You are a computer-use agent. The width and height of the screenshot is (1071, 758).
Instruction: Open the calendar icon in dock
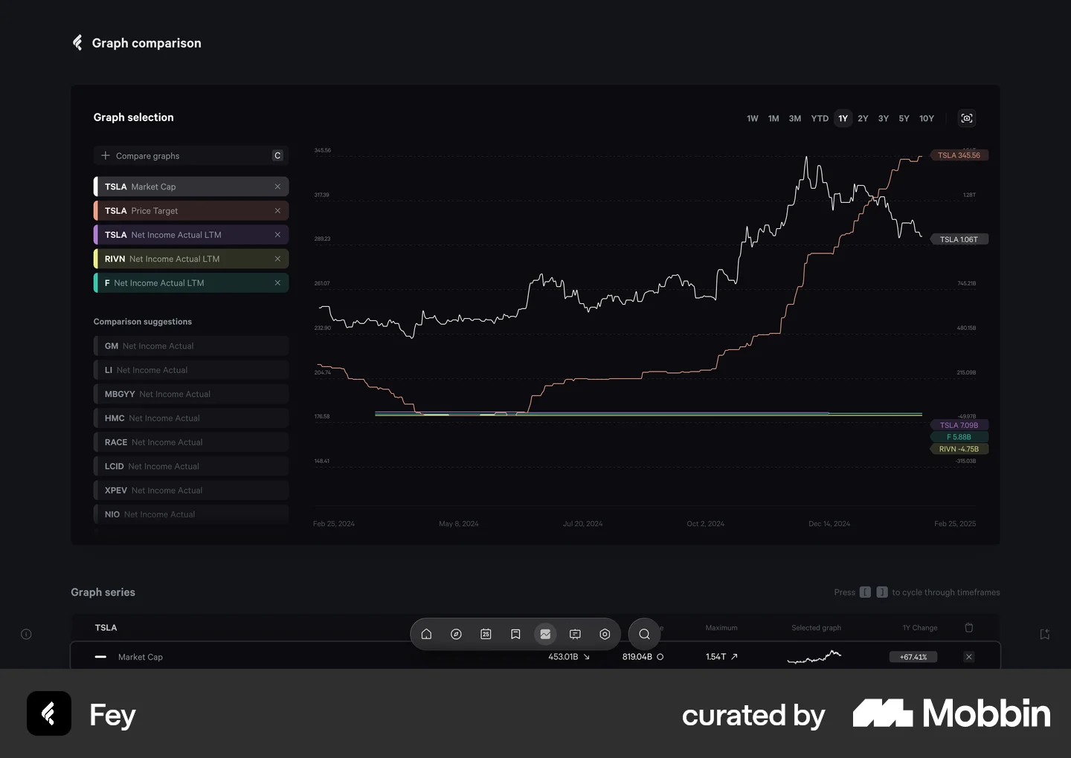(x=486, y=634)
